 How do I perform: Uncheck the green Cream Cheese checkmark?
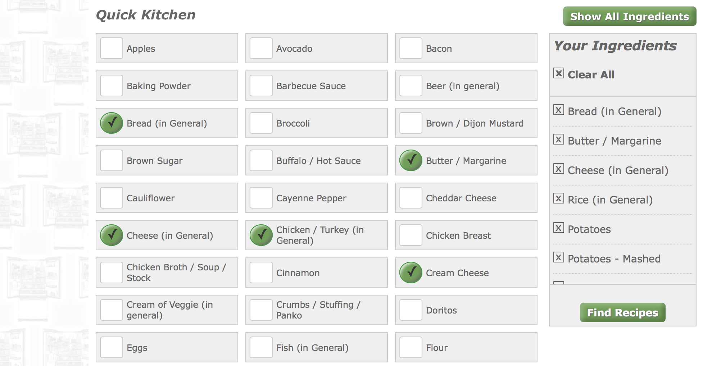point(411,273)
